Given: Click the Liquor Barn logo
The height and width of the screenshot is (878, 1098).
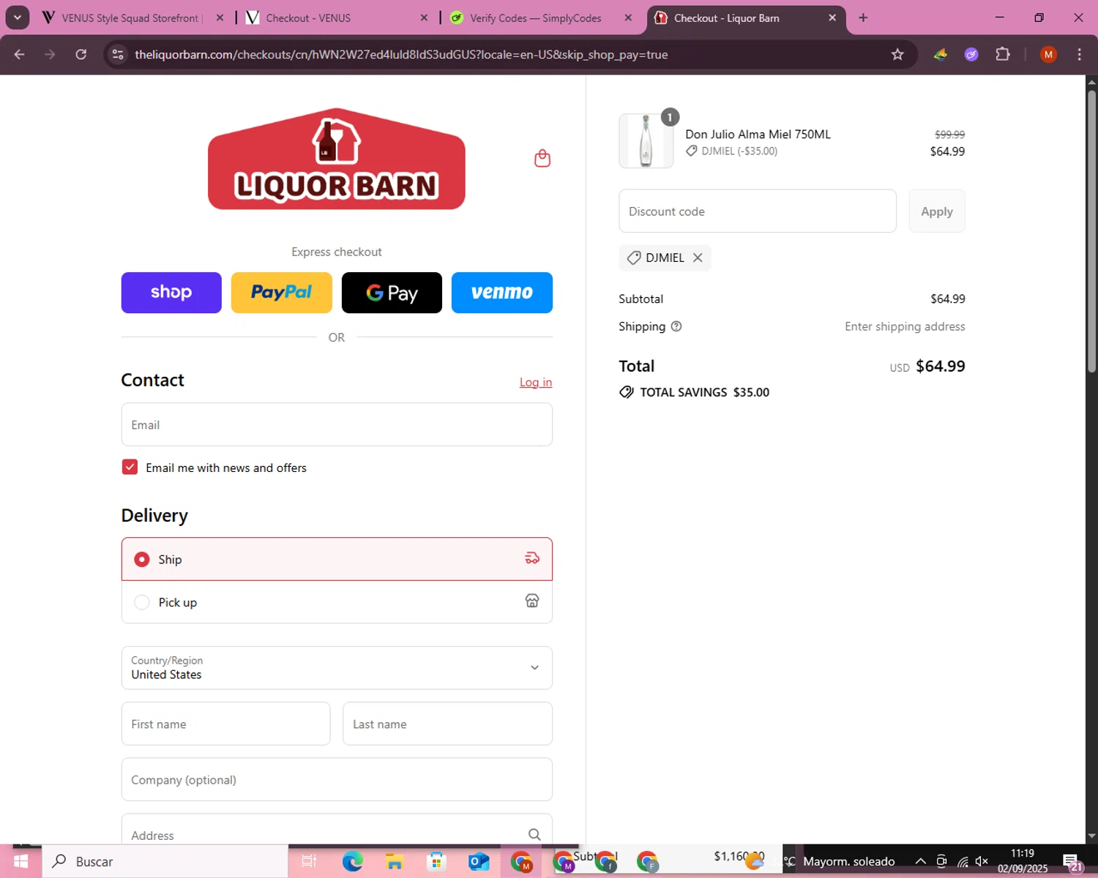Looking at the screenshot, I should click(x=337, y=159).
